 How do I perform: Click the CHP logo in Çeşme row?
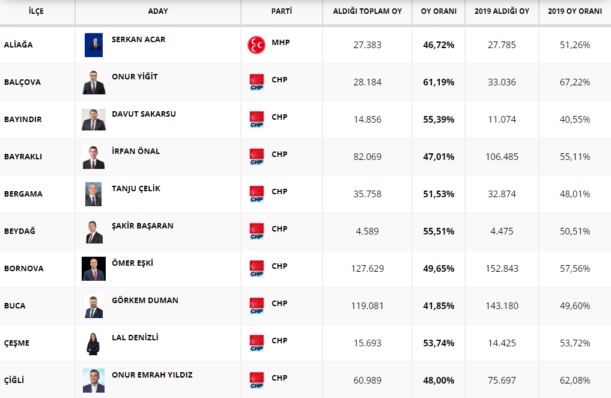tap(257, 343)
